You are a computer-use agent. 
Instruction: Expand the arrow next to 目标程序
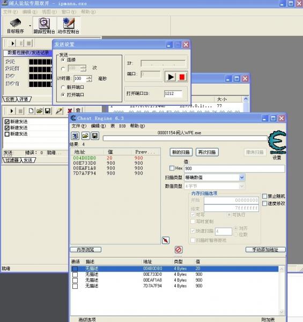coord(30,26)
